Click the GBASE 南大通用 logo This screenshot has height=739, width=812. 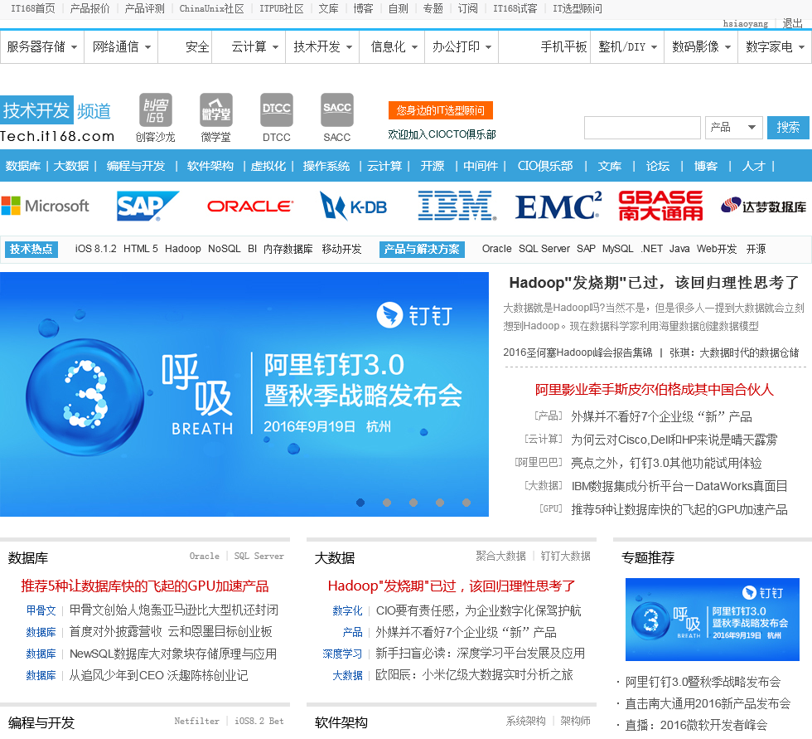[661, 206]
